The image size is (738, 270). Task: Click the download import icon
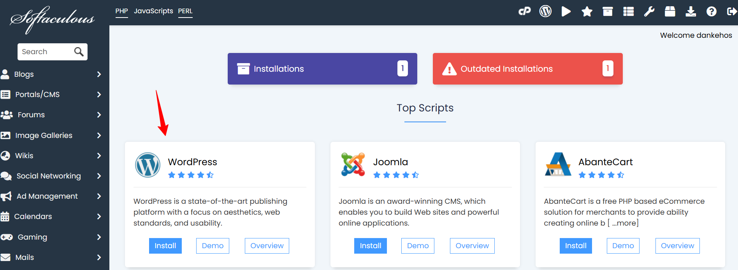(691, 11)
